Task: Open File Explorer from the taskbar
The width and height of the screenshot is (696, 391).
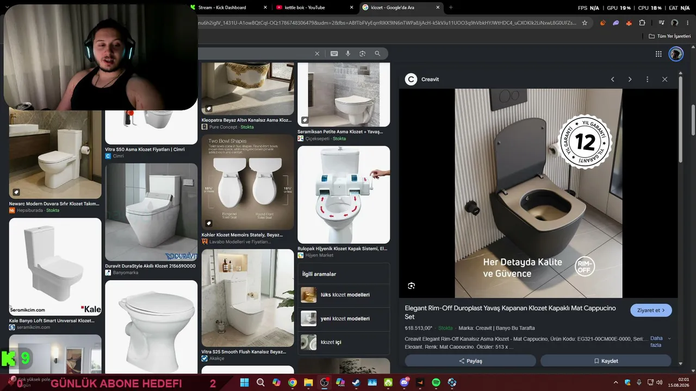Action: [x=308, y=382]
